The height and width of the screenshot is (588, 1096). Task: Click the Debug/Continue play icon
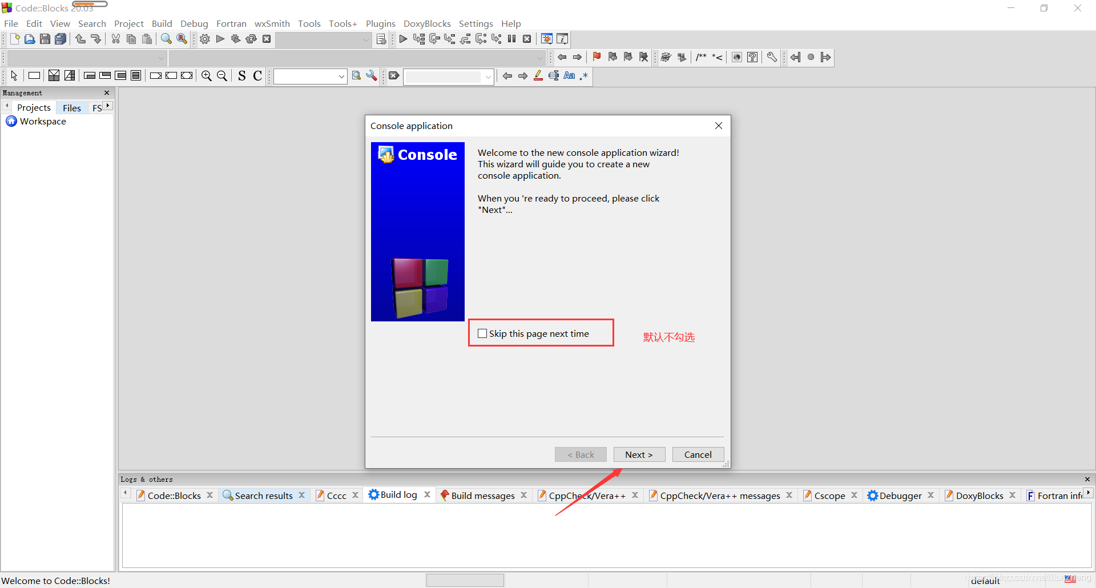pos(403,39)
